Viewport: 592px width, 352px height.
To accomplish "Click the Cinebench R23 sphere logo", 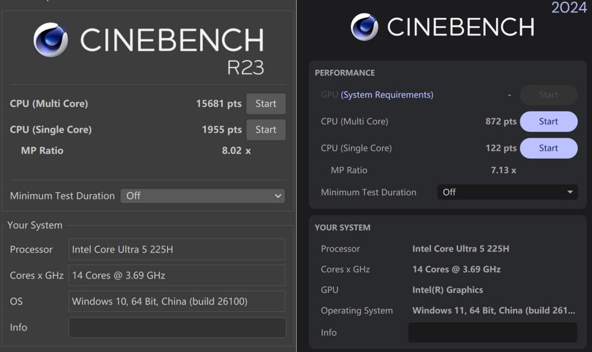I will tap(51, 40).
